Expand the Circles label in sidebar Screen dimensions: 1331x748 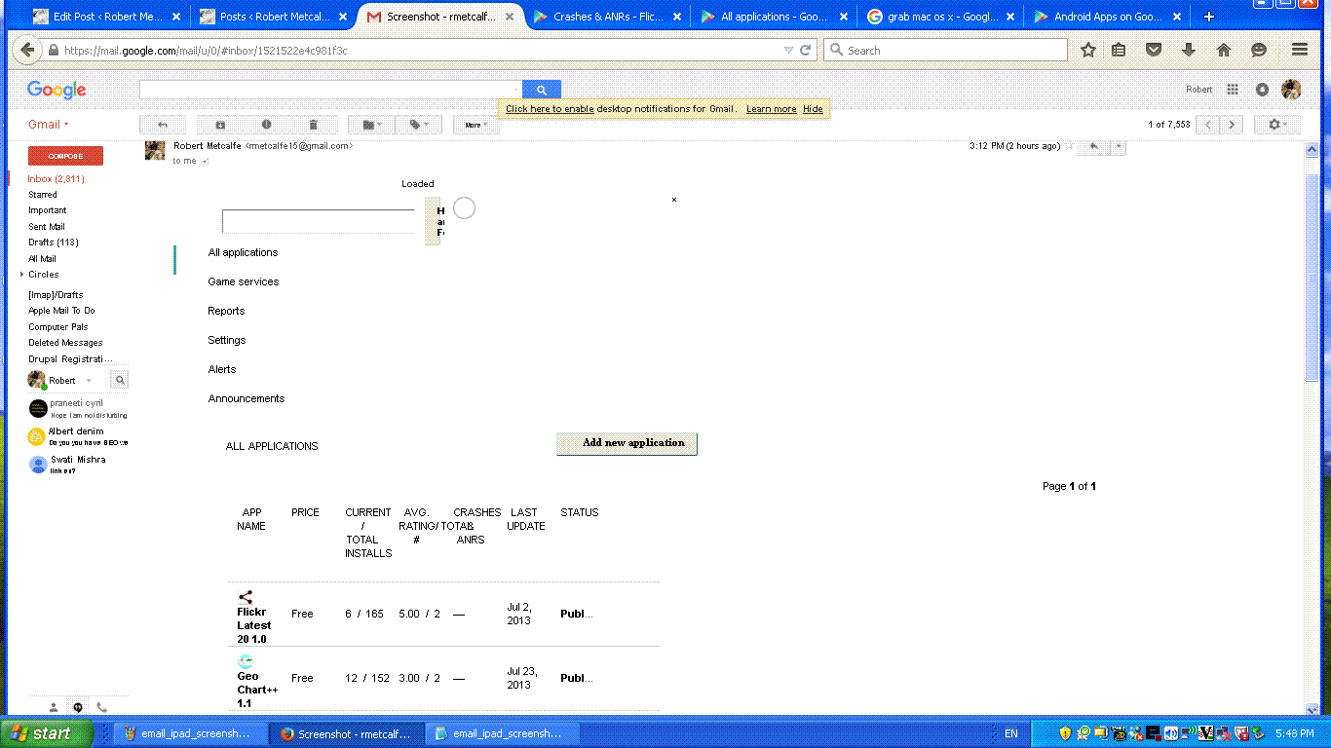tap(21, 275)
